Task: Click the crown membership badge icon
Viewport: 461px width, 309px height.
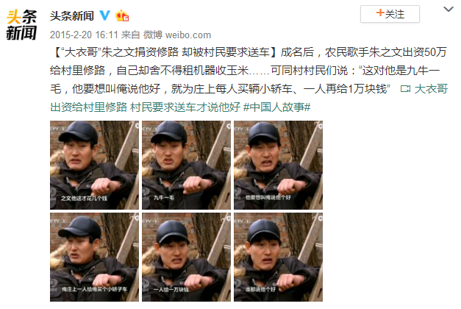Action: click(x=122, y=15)
